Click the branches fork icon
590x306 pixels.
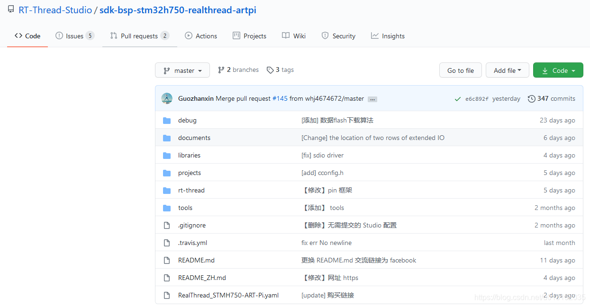coord(221,70)
